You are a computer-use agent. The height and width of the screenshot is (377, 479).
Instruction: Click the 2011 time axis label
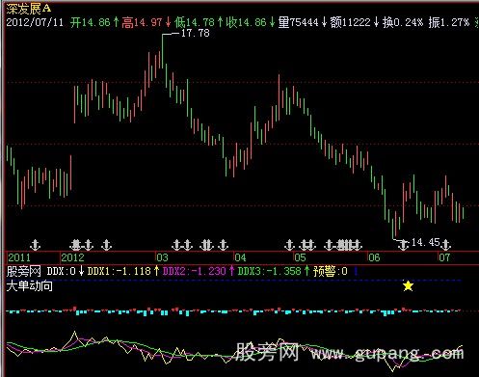tap(19, 257)
